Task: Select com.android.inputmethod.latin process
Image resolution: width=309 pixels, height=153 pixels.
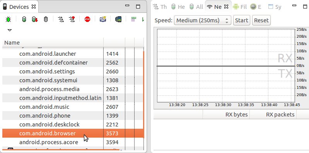Action: [60, 98]
